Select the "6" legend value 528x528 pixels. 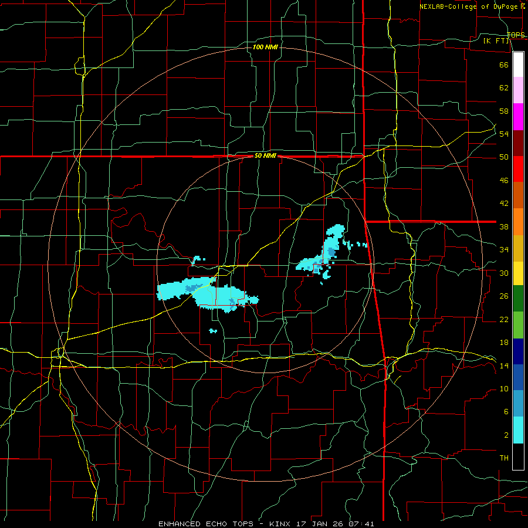click(x=506, y=412)
